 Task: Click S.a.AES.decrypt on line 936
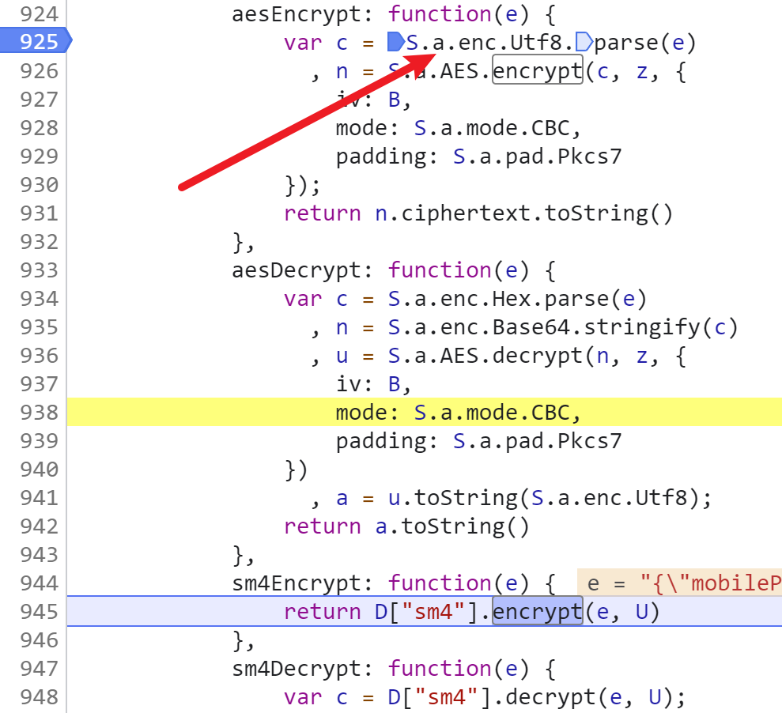(485, 356)
